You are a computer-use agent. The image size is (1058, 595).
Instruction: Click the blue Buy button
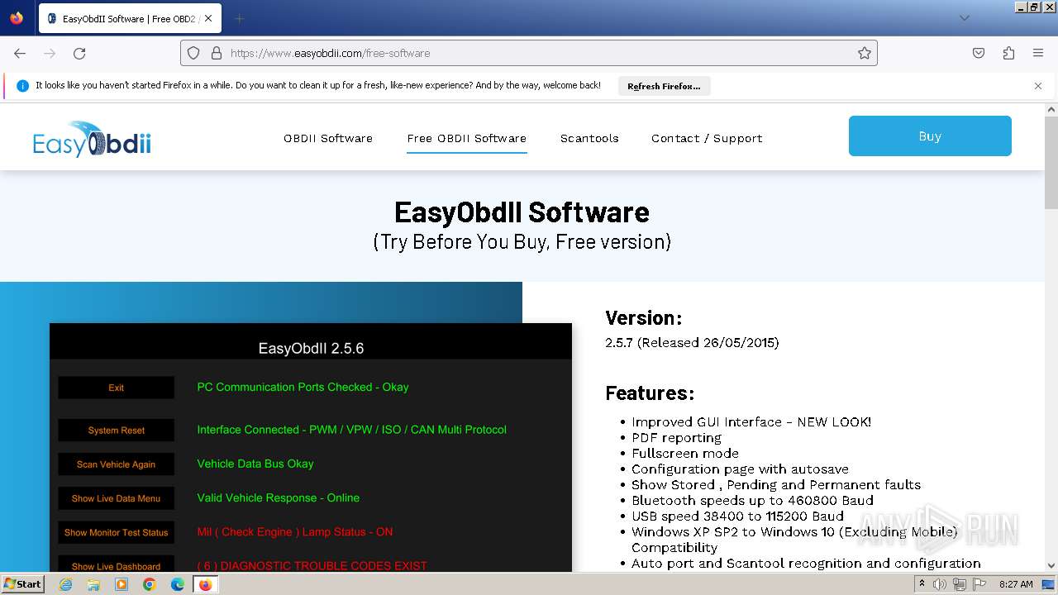[x=930, y=136]
